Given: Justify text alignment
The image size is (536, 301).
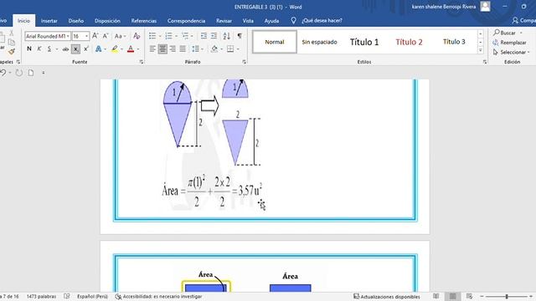Looking at the screenshot, I should point(183,49).
